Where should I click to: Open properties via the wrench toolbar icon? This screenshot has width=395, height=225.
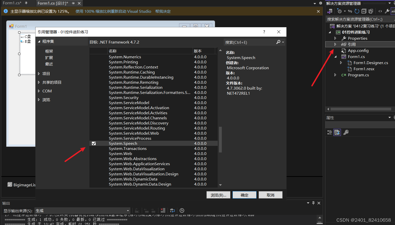387,11
